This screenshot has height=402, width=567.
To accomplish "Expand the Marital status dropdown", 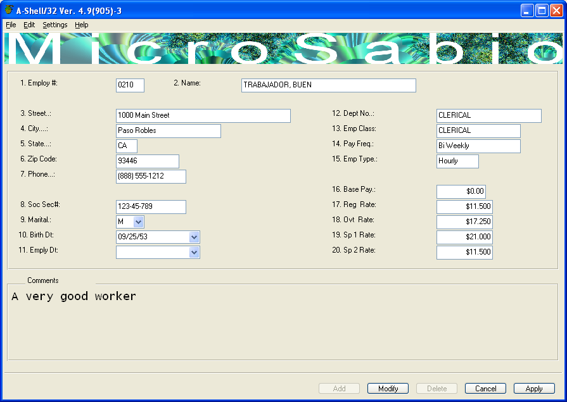I will (x=139, y=222).
